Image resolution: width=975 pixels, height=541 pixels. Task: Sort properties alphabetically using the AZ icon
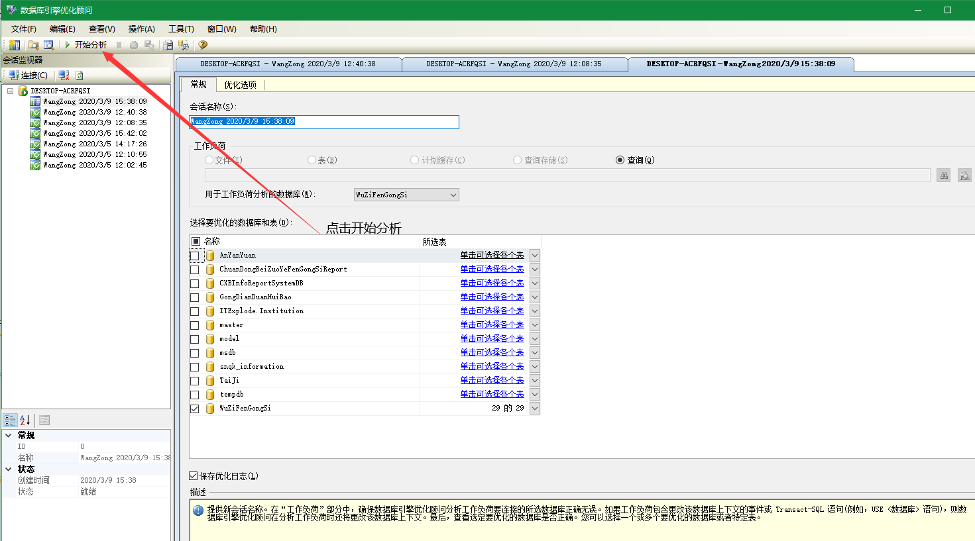point(24,419)
